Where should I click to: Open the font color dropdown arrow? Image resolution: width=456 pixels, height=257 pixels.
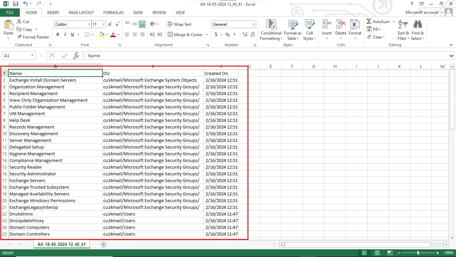[x=119, y=34]
